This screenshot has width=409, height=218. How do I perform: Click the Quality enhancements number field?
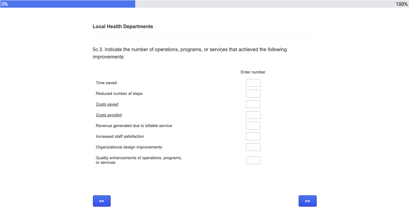coord(253,160)
